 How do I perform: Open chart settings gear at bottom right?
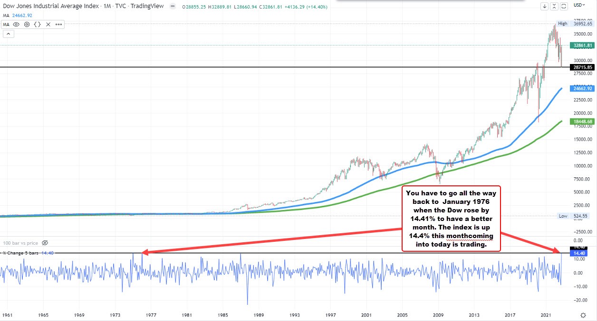(583, 314)
